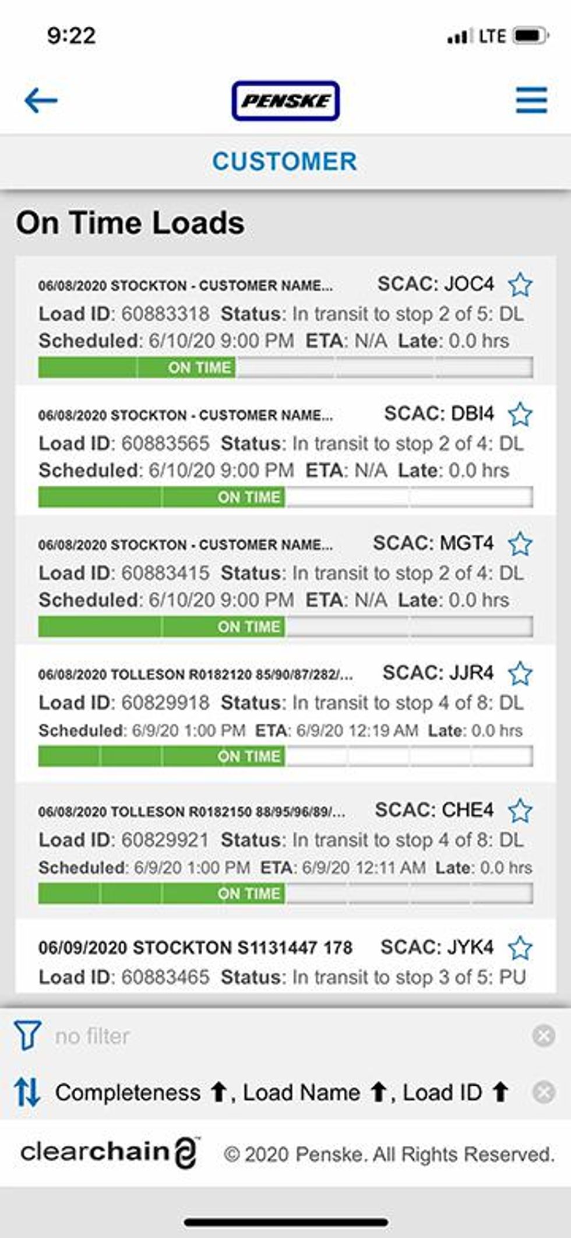Star the SCAC JJR4 load

click(520, 674)
